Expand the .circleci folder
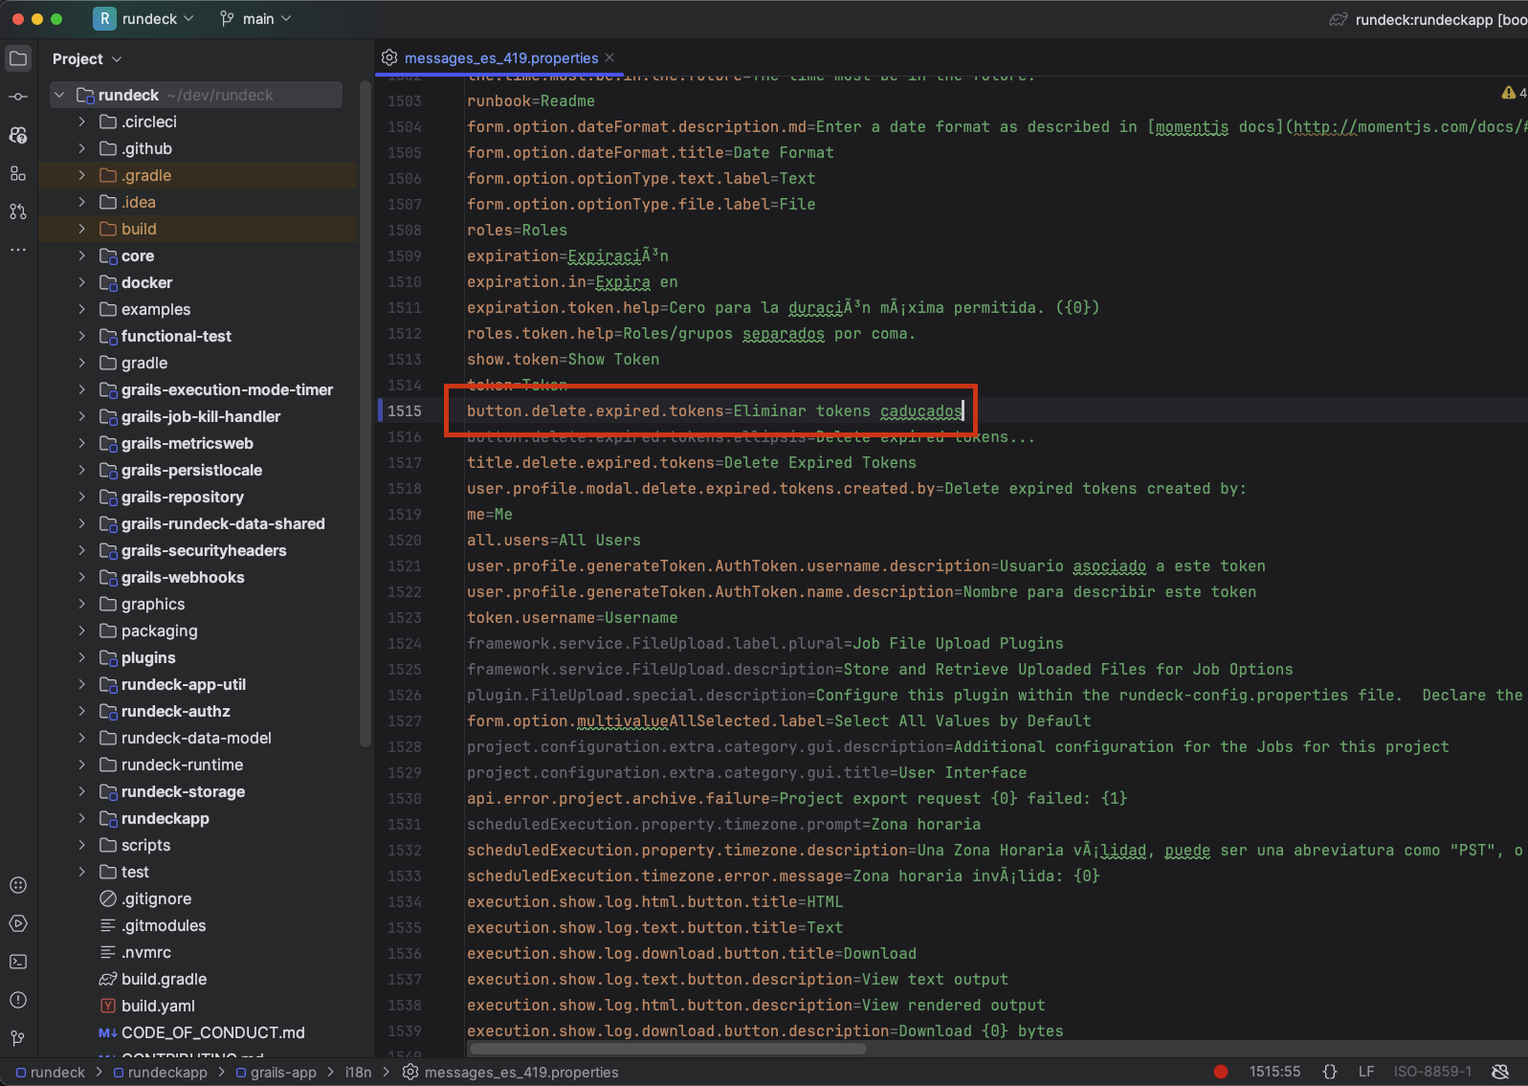 coord(82,122)
